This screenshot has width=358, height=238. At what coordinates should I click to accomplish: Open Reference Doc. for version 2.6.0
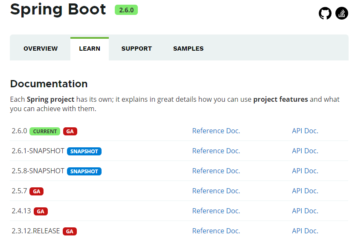tap(216, 131)
